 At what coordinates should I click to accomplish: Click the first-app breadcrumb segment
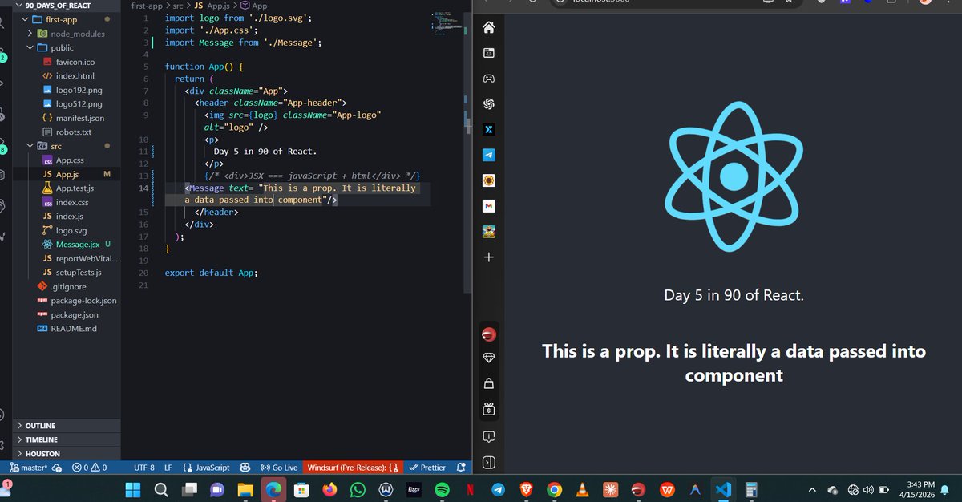coord(146,6)
